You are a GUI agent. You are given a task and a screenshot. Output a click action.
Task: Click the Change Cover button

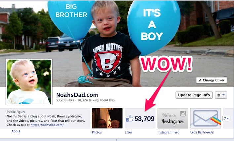coord(212,80)
